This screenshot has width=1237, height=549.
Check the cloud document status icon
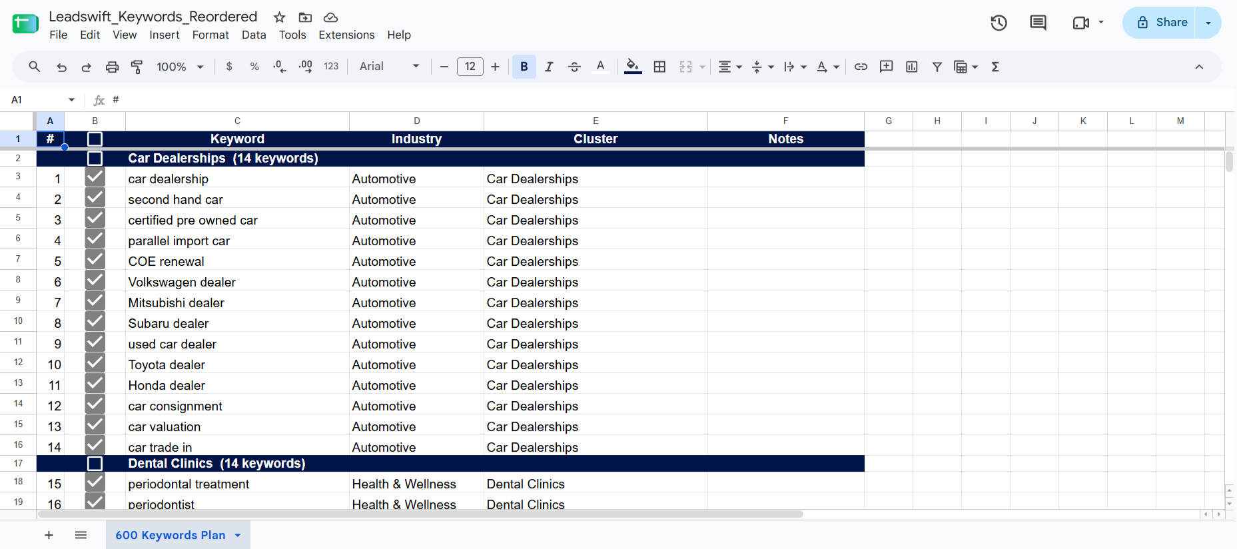[x=330, y=17]
